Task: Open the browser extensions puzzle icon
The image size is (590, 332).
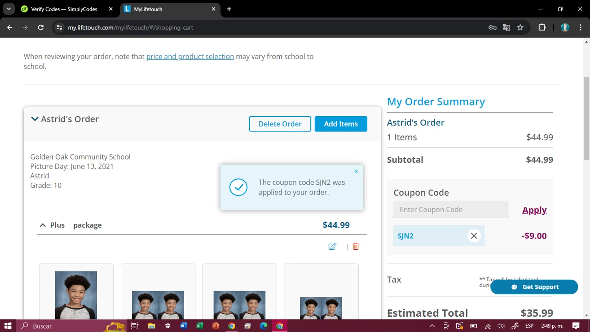Action: point(542,28)
